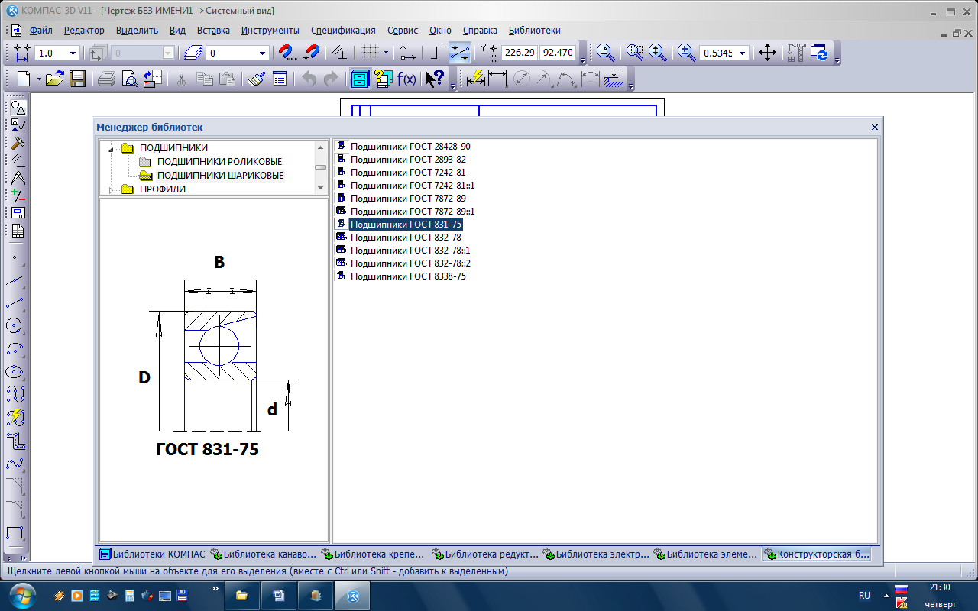Switch to Библиотека редукт... tab
Viewport: 978px width, 611px height.
487,554
